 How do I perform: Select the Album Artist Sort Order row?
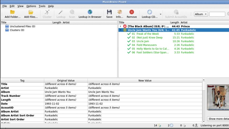point(101,116)
